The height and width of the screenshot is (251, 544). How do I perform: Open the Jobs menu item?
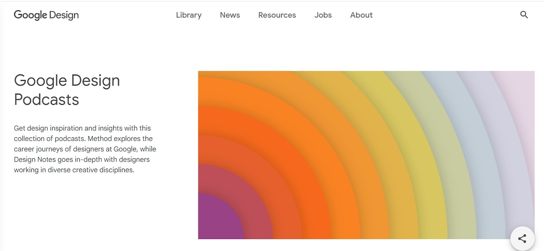(x=323, y=15)
